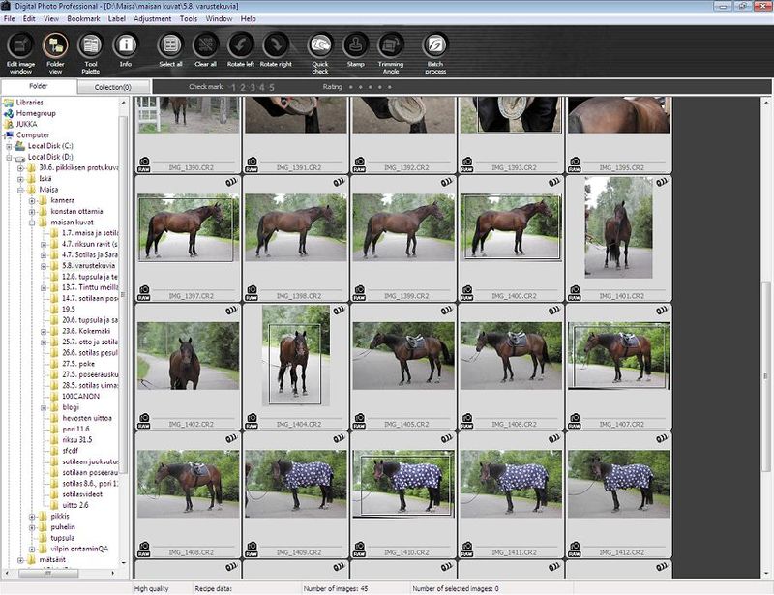The width and height of the screenshot is (774, 595).
Task: Set check mark 5
Action: coord(272,87)
